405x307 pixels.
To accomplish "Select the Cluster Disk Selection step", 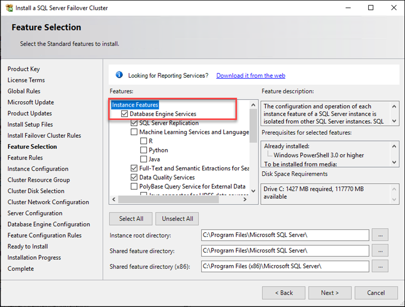I will [x=36, y=191].
